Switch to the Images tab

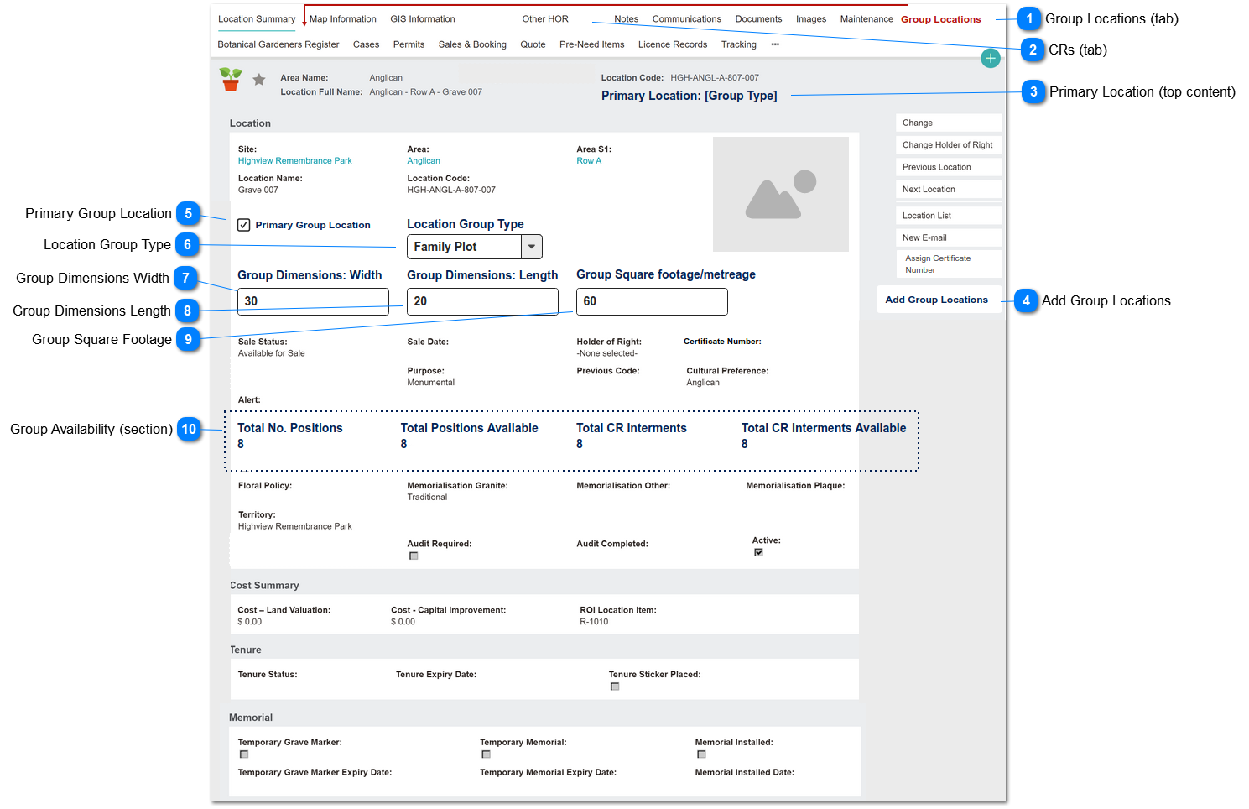tap(811, 19)
